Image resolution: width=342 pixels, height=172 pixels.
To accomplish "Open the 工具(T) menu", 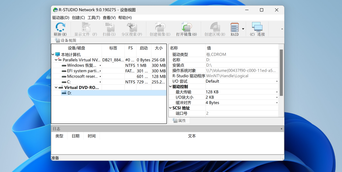I will [94, 18].
